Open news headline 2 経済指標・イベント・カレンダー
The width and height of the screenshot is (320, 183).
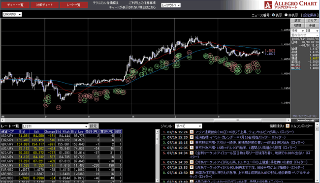coord(240,137)
